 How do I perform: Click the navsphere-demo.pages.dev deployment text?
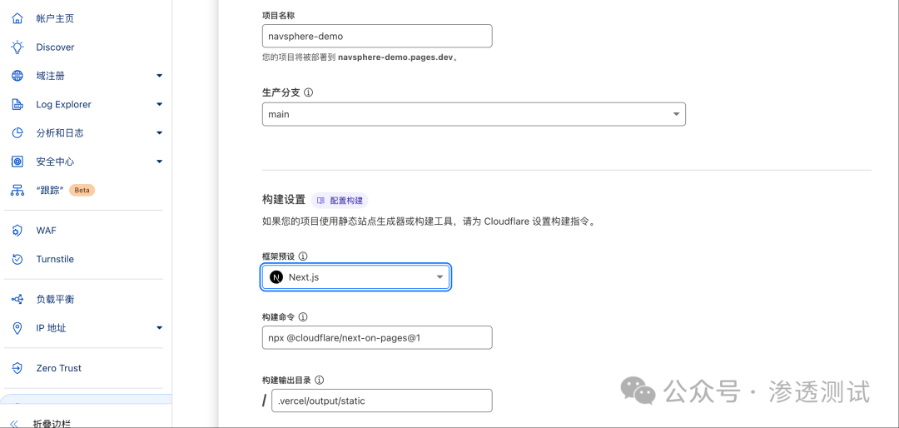pos(395,58)
